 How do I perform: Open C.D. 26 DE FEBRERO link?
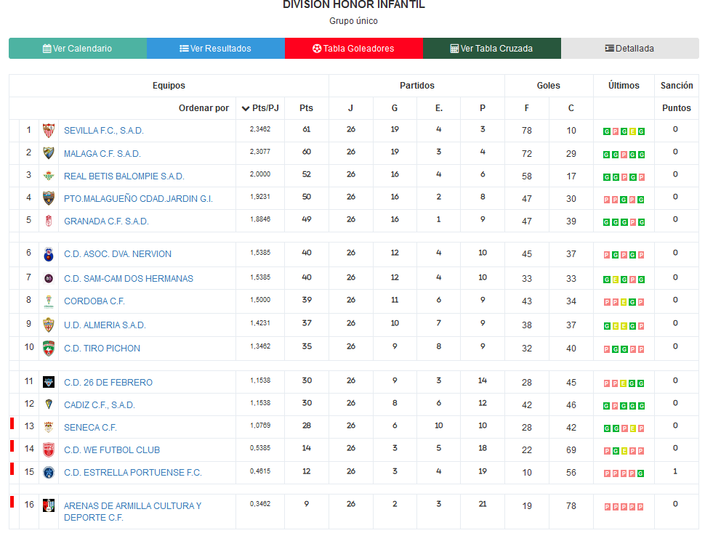pyautogui.click(x=108, y=382)
